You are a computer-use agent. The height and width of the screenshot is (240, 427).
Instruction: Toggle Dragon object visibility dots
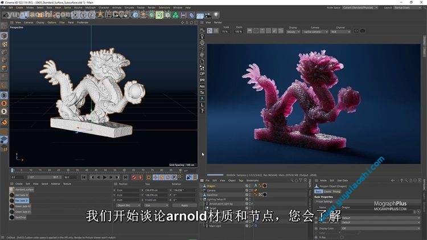click(250, 186)
